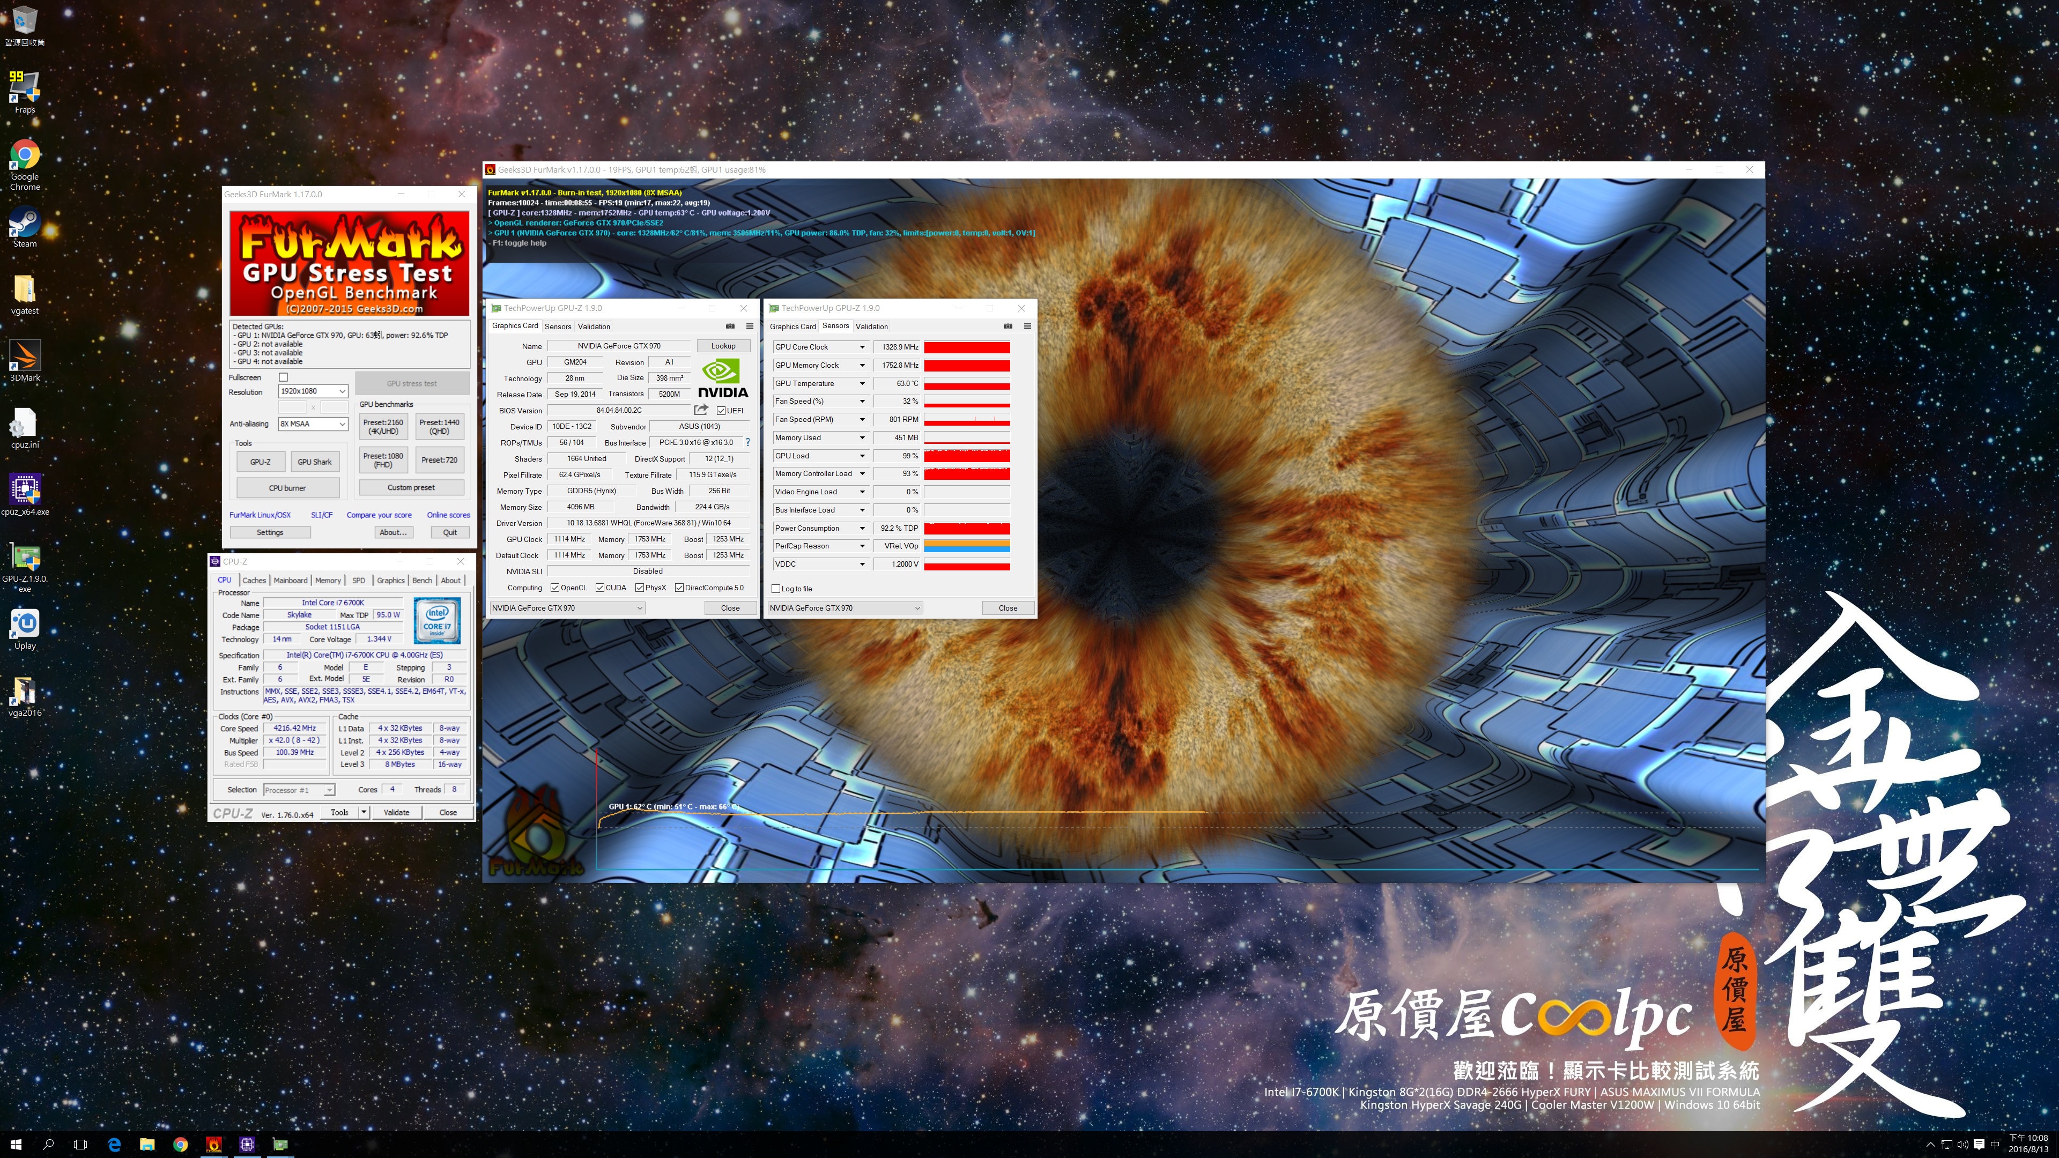
Task: Expand the GPU Temperature sensor dropdown
Action: tap(862, 384)
